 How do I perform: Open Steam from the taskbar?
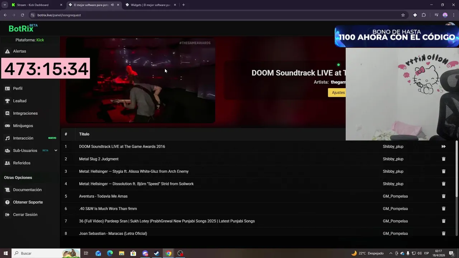[157, 253]
